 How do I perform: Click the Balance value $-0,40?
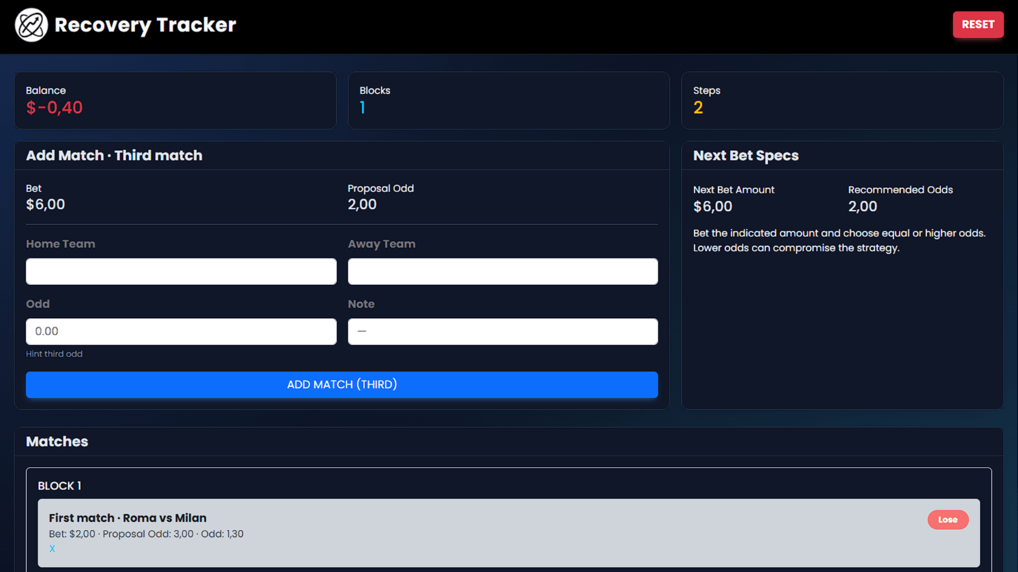54,108
